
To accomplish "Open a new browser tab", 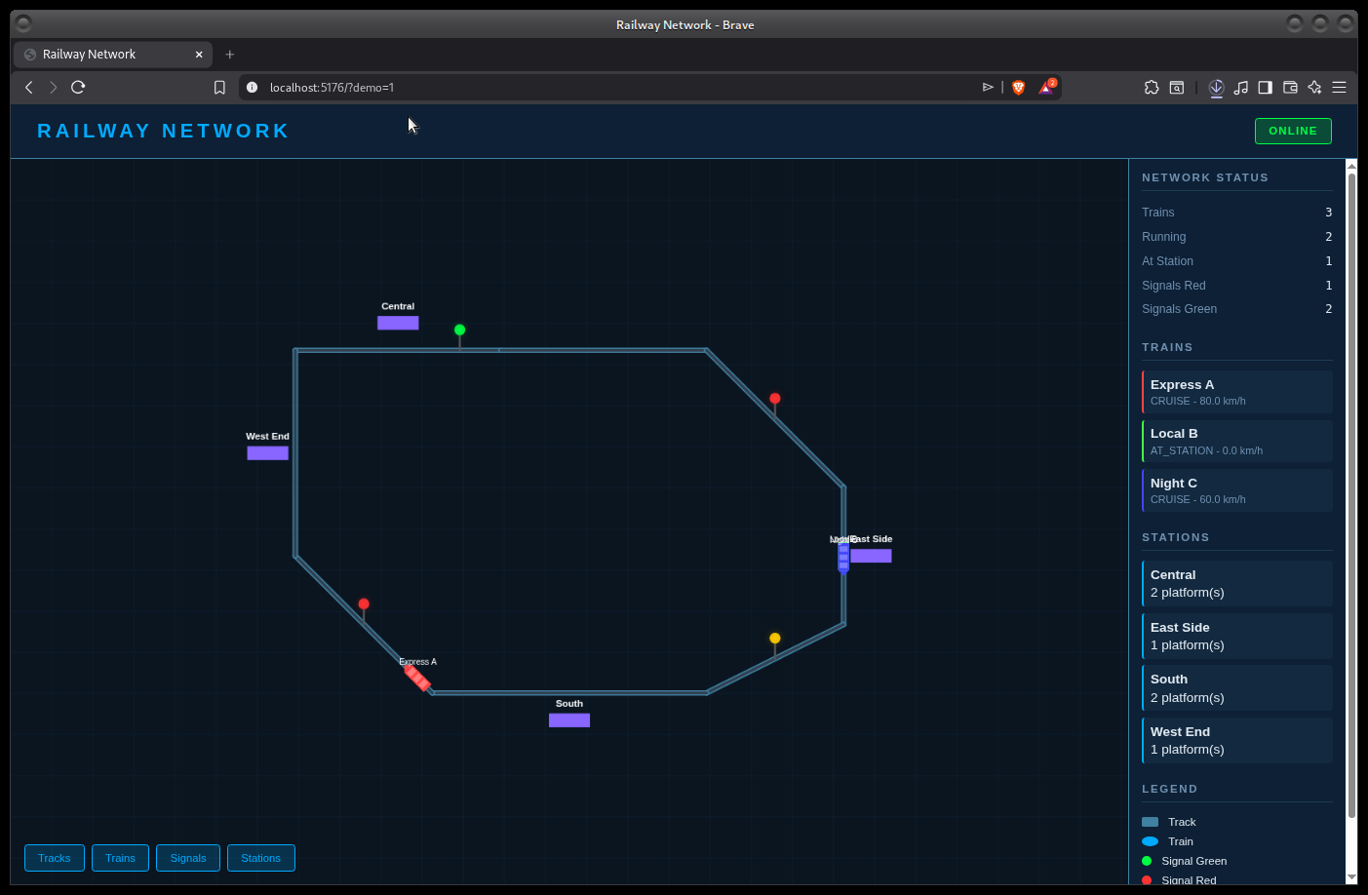I will pyautogui.click(x=230, y=55).
